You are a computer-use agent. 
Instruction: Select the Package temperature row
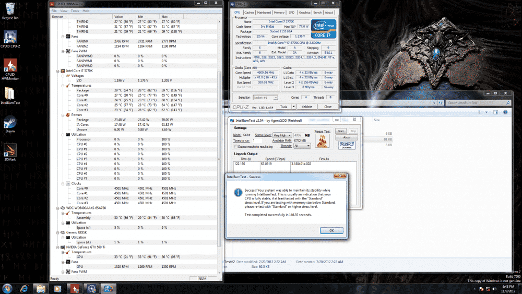coord(134,90)
